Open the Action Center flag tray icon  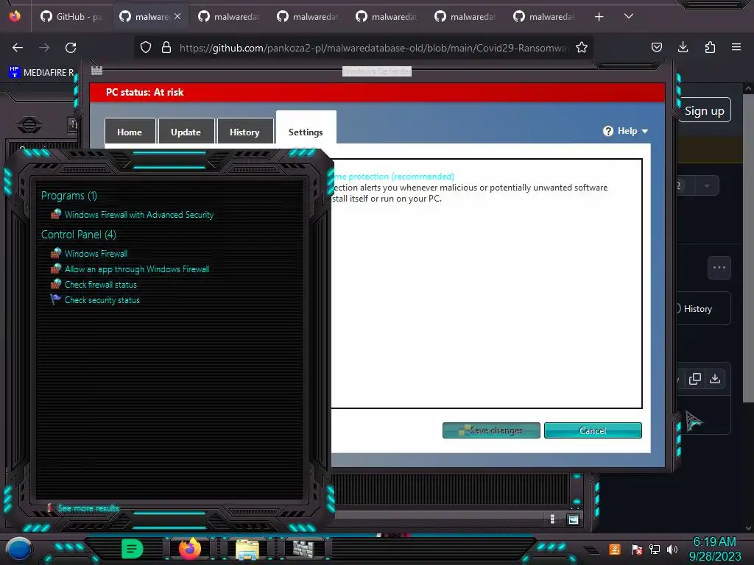coord(637,549)
